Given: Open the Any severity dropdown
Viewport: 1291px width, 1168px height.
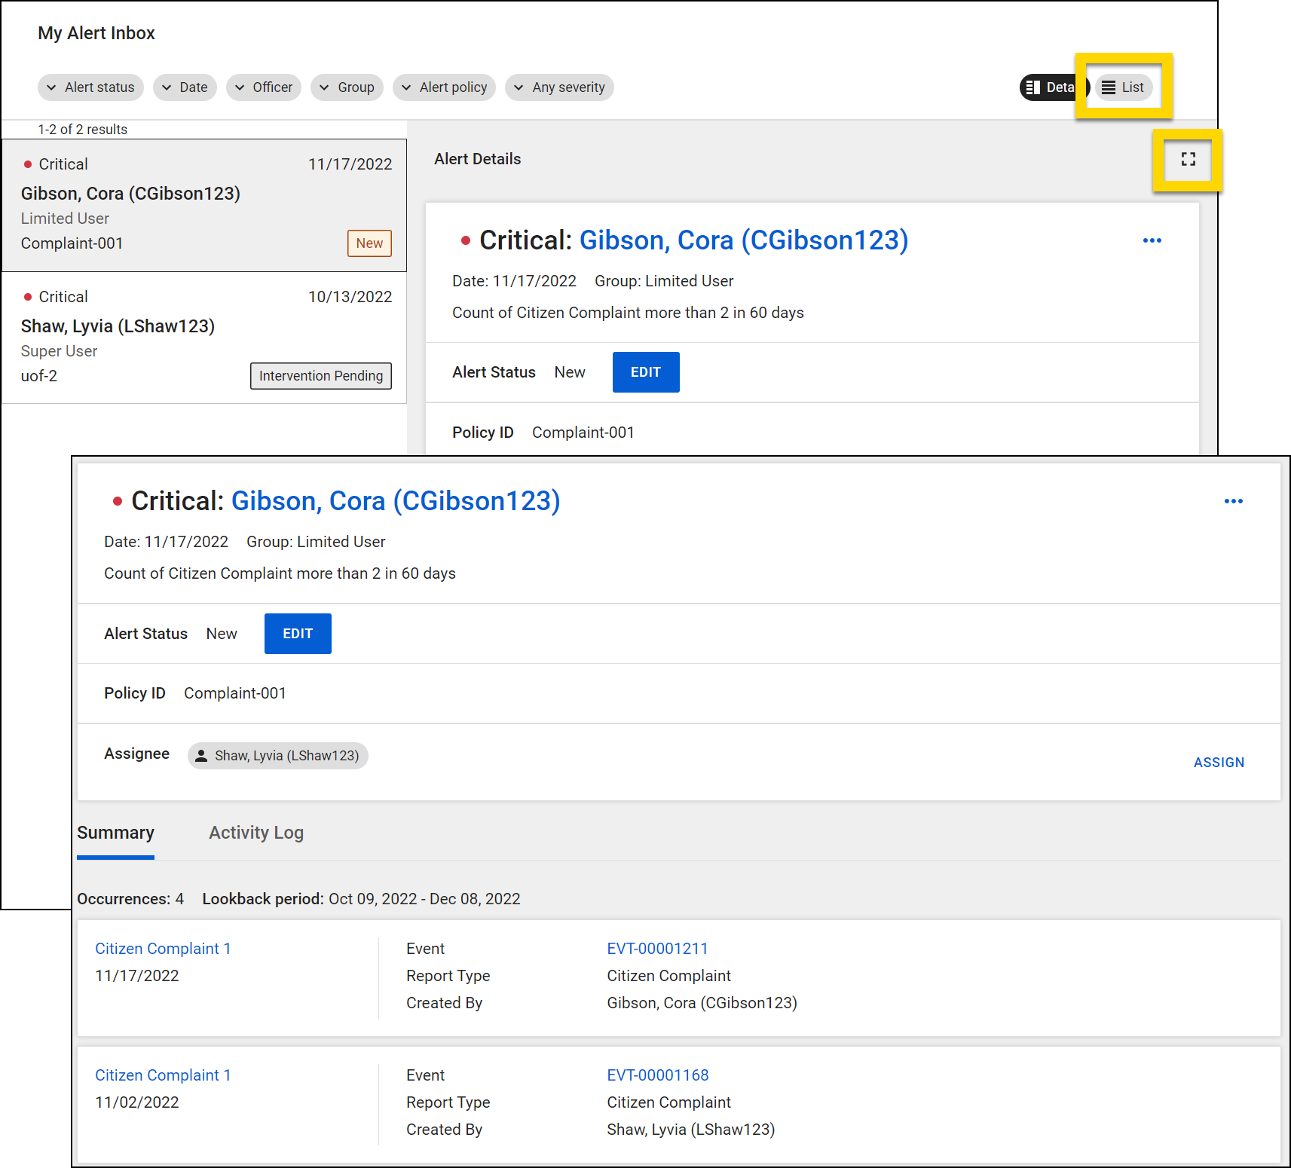Looking at the screenshot, I should [x=559, y=87].
